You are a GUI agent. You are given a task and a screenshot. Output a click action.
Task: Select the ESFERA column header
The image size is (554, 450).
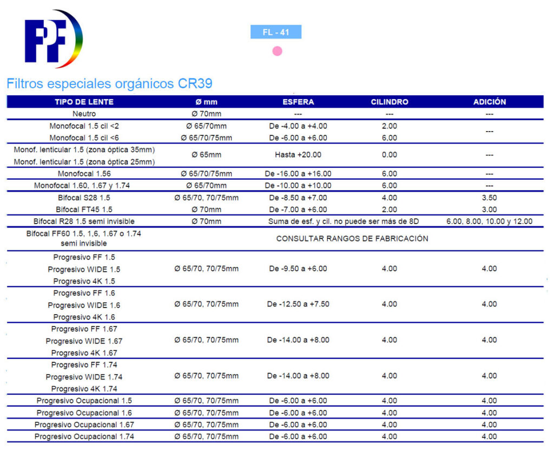(x=298, y=102)
